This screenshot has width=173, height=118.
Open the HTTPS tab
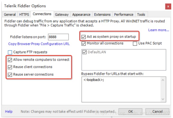24,15
